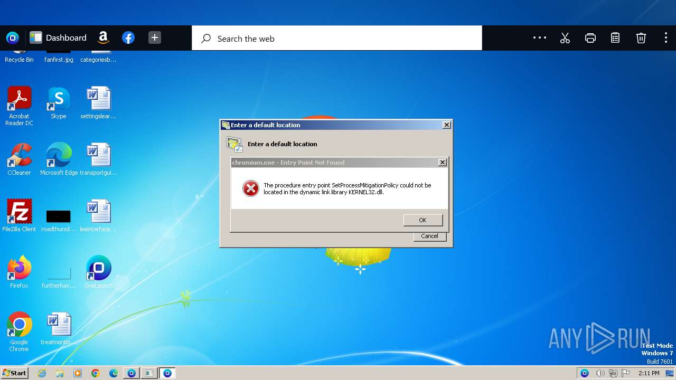Select the CCleaner desktop icon
This screenshot has width=676, height=380.
19,159
